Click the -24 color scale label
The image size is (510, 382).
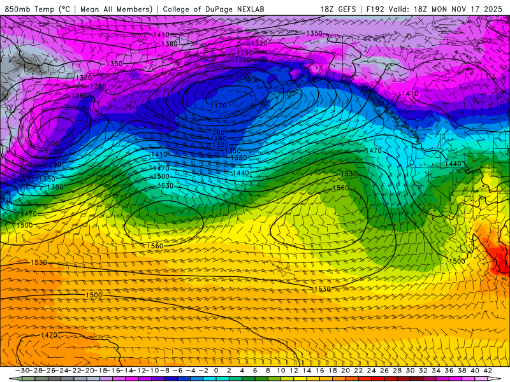61,371
